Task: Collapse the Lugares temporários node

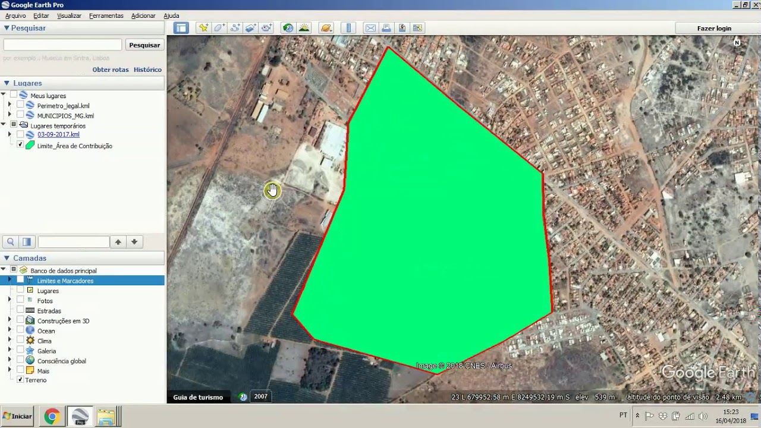Action: point(4,125)
